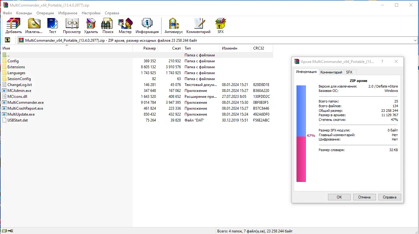The width and height of the screenshot is (419, 234).
Task: Click the size value 9 014 784
Action: tap(148, 103)
